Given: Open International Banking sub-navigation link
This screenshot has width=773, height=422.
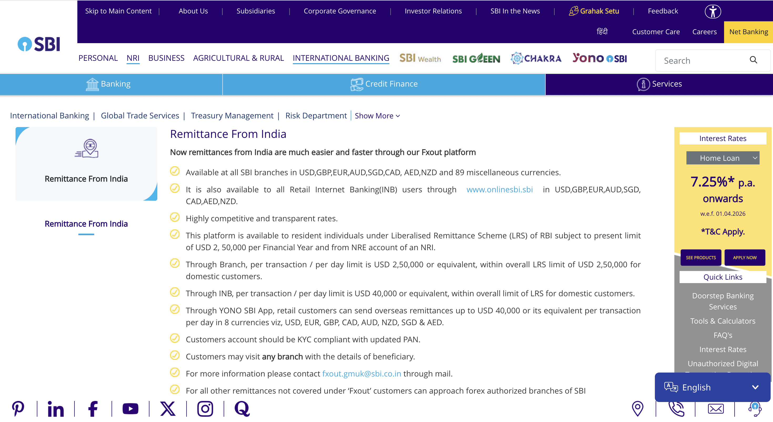Looking at the screenshot, I should point(49,115).
